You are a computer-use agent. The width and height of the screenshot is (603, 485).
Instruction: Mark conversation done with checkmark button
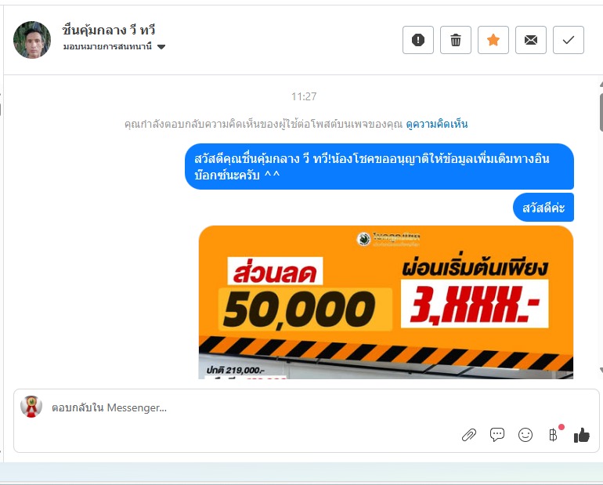coord(569,40)
